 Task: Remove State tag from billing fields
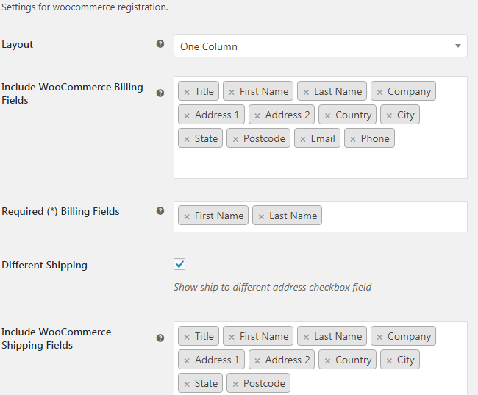(x=187, y=139)
